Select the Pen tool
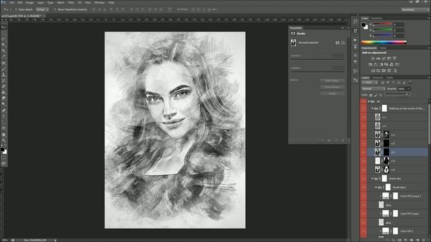 (3, 110)
